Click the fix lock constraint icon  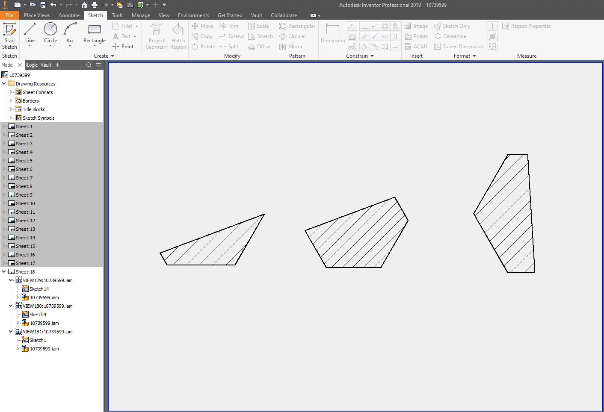click(395, 26)
